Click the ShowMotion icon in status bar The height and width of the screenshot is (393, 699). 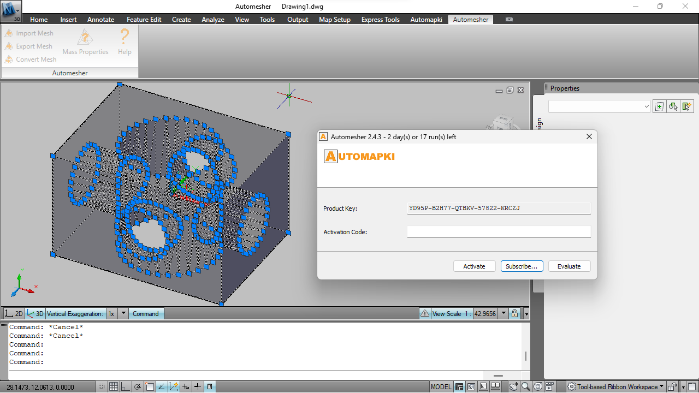[x=549, y=387]
